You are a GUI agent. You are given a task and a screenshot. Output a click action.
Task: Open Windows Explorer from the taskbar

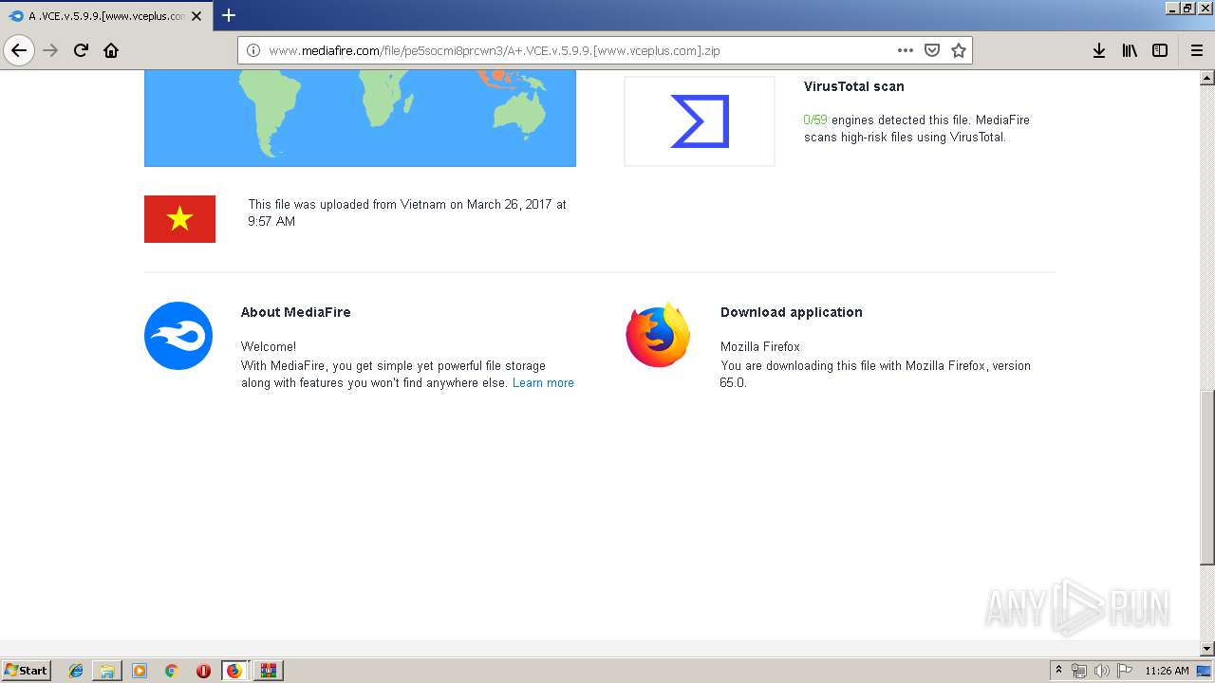[x=107, y=671]
